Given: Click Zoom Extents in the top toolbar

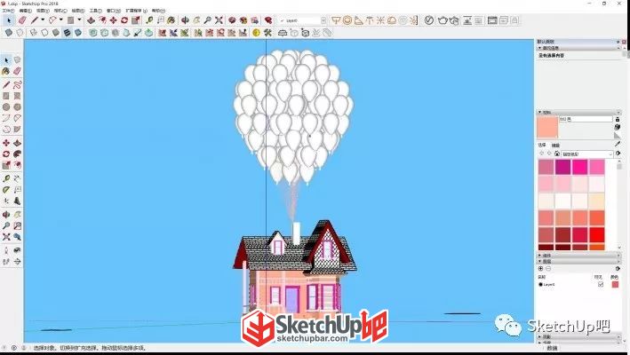Looking at the screenshot, I should coord(219,20).
